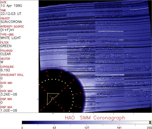Click the dark left end of the colorbar
This screenshot has width=152, height=129.
(x=24, y=122)
